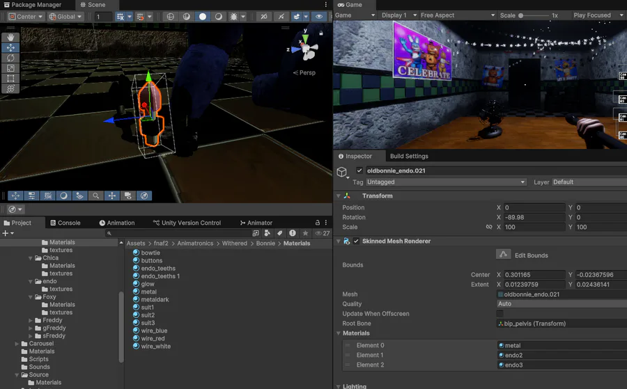Screen dimensions: 627x389
Task: Click the Project panel lock icon
Action: pyautogui.click(x=318, y=223)
